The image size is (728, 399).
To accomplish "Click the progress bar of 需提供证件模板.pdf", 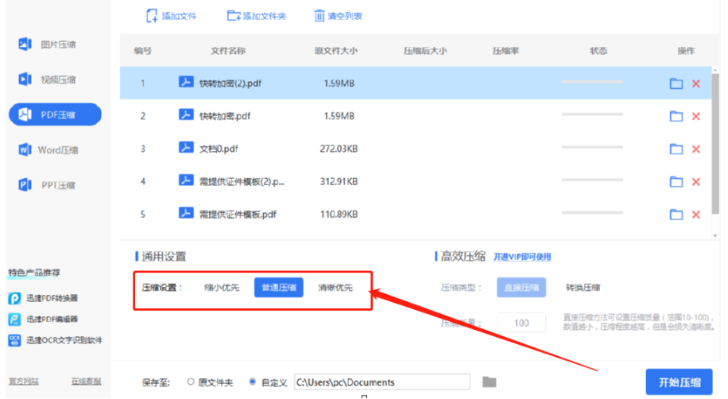I will click(592, 213).
